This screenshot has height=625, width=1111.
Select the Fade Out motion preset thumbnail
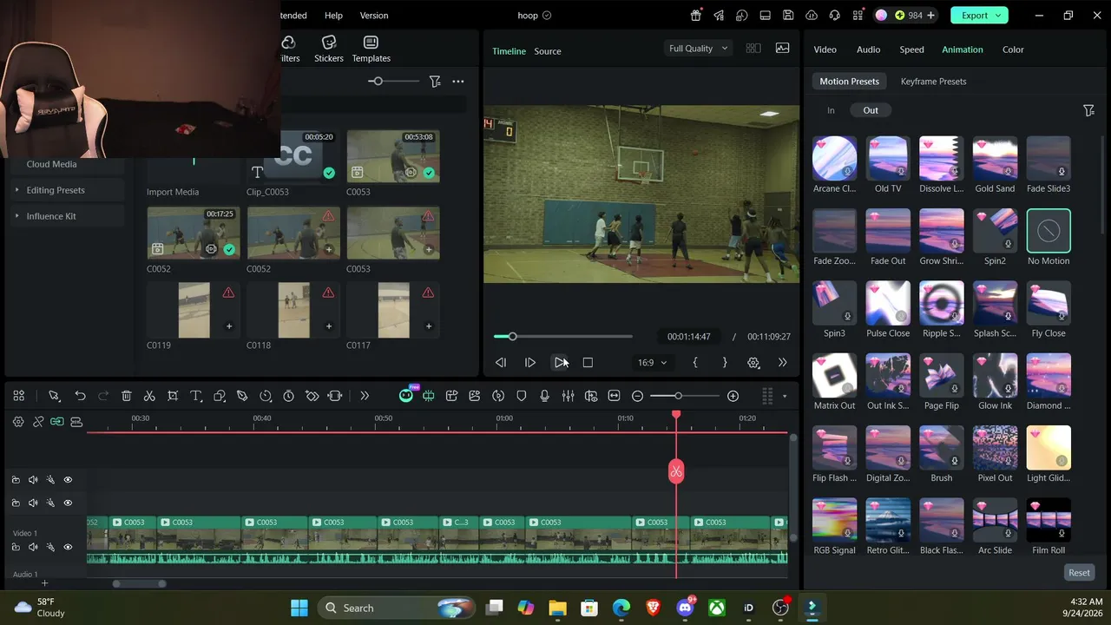(x=888, y=231)
